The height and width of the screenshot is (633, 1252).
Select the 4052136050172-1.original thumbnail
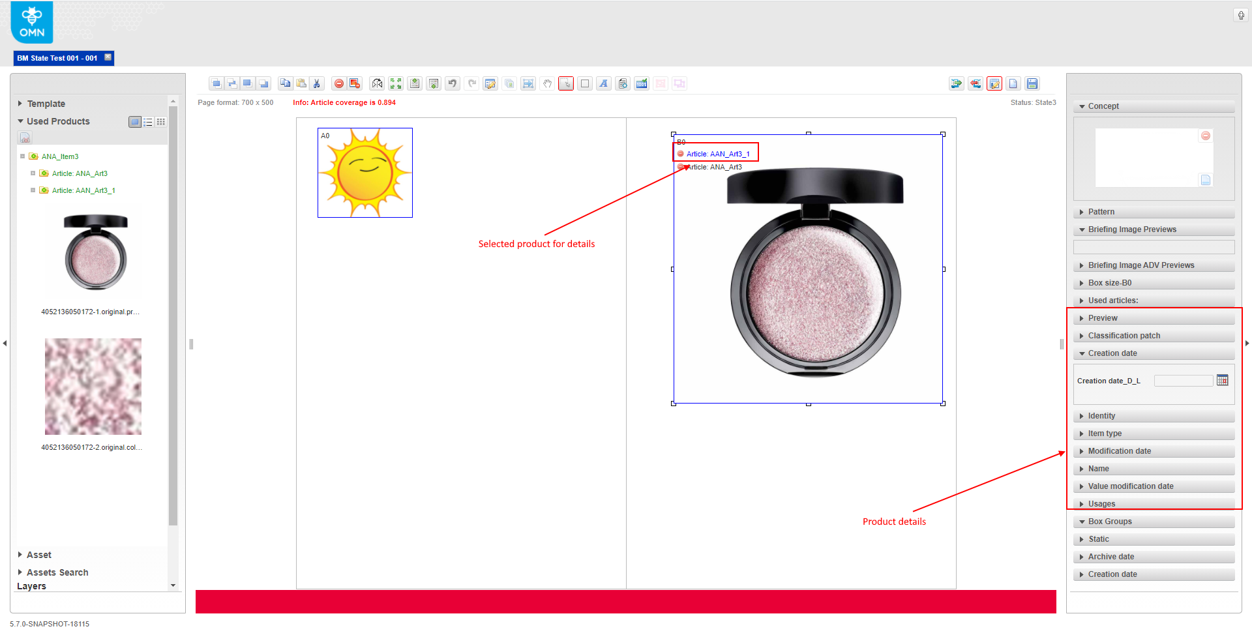click(93, 251)
